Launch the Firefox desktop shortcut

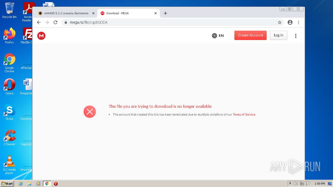pyautogui.click(x=9, y=36)
